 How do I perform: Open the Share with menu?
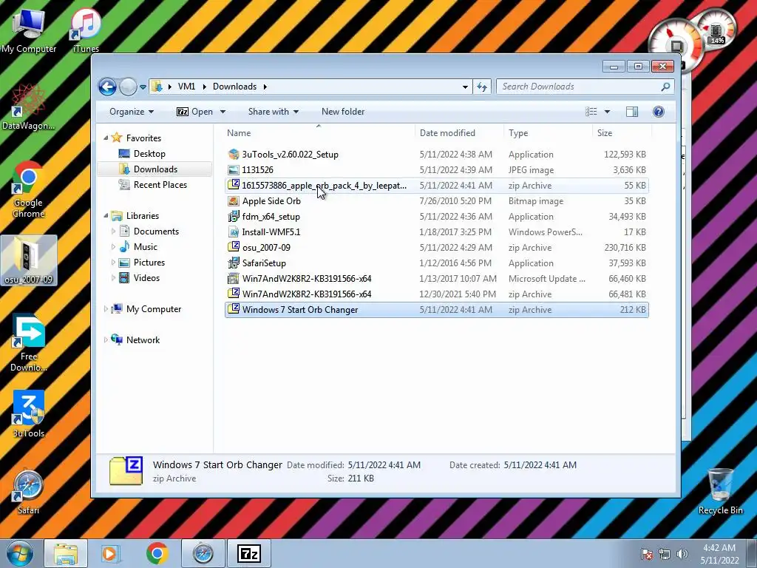point(274,112)
